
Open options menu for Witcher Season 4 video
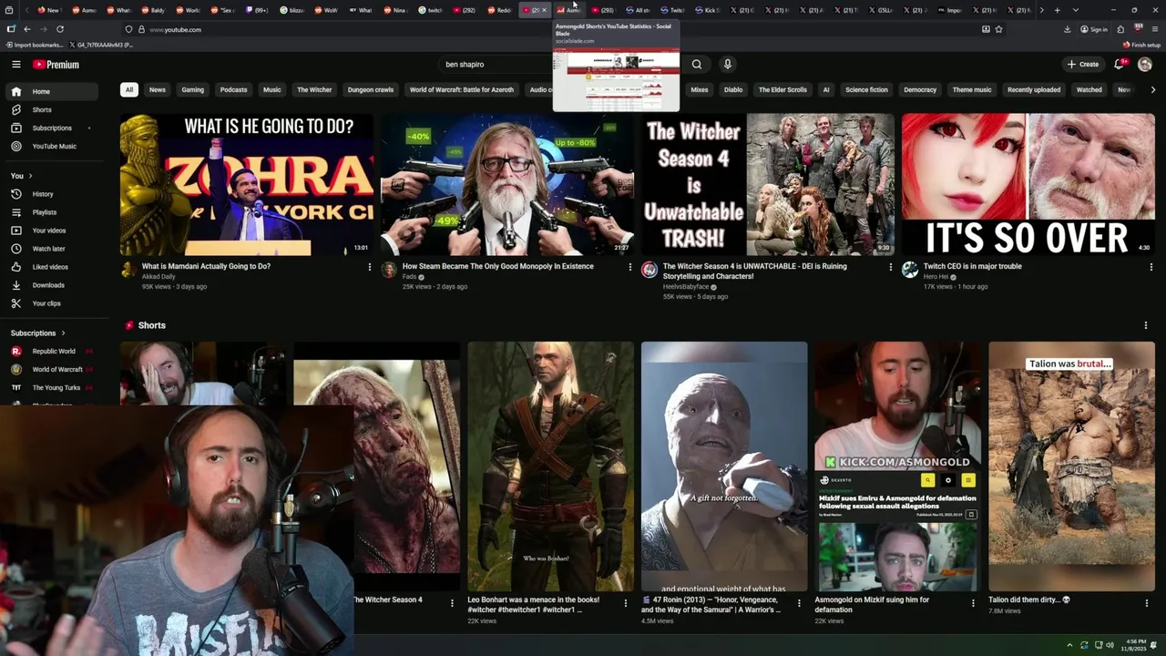point(891,267)
